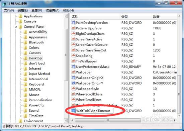
Task: Click the tree pane scroll down arrow
Action: tap(66, 120)
